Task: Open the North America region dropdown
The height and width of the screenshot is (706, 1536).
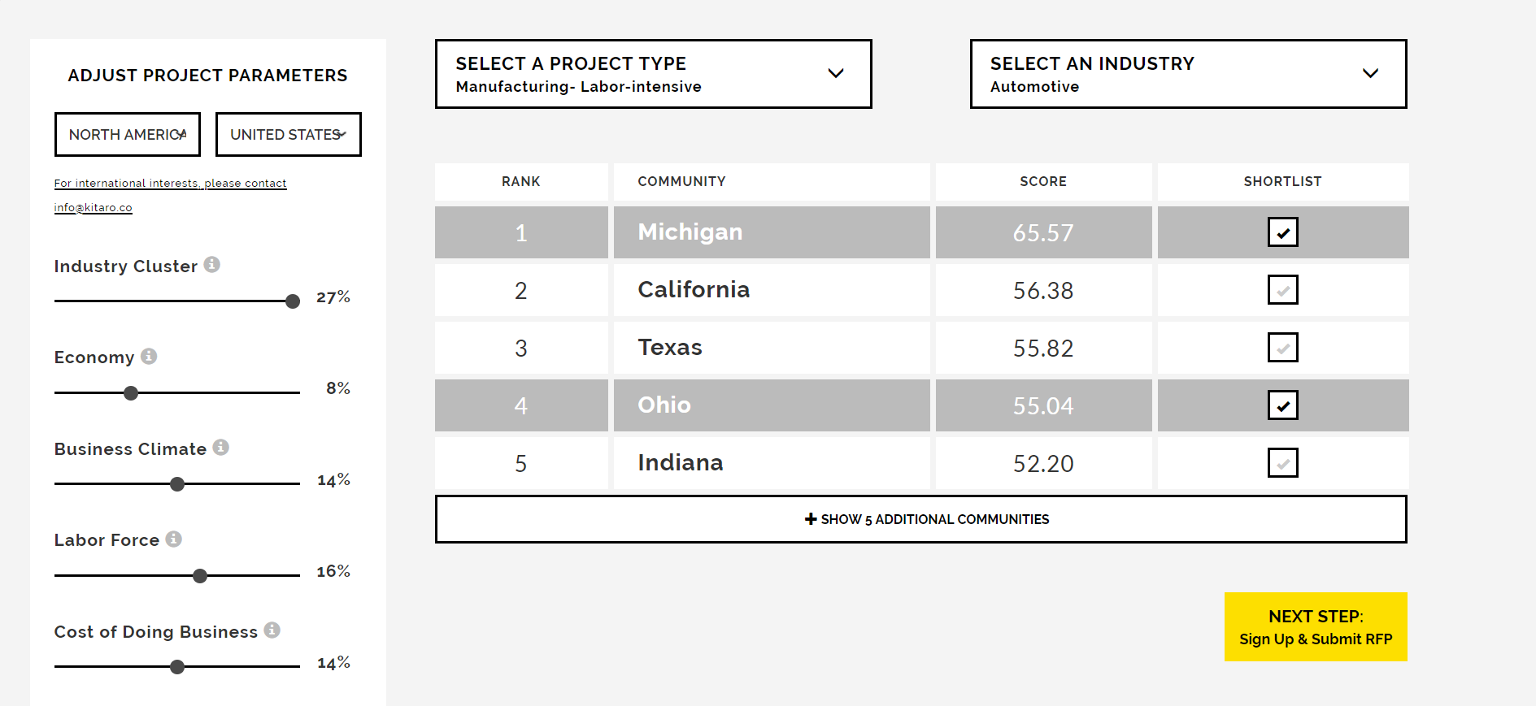Action: click(x=128, y=135)
